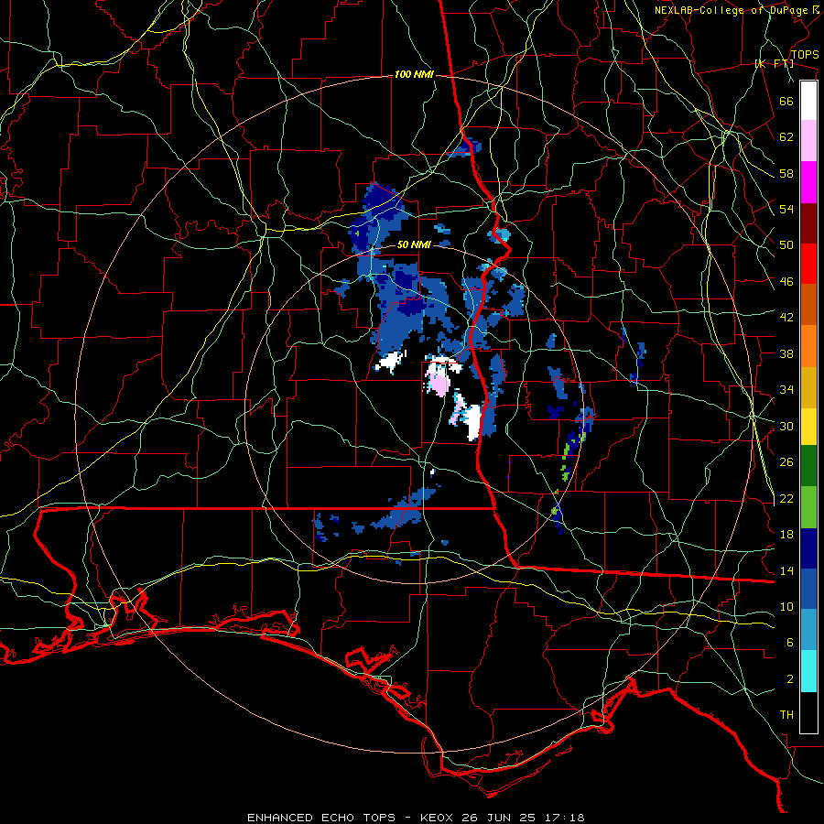
Task: Click the '6' legend value
Action: tap(790, 643)
